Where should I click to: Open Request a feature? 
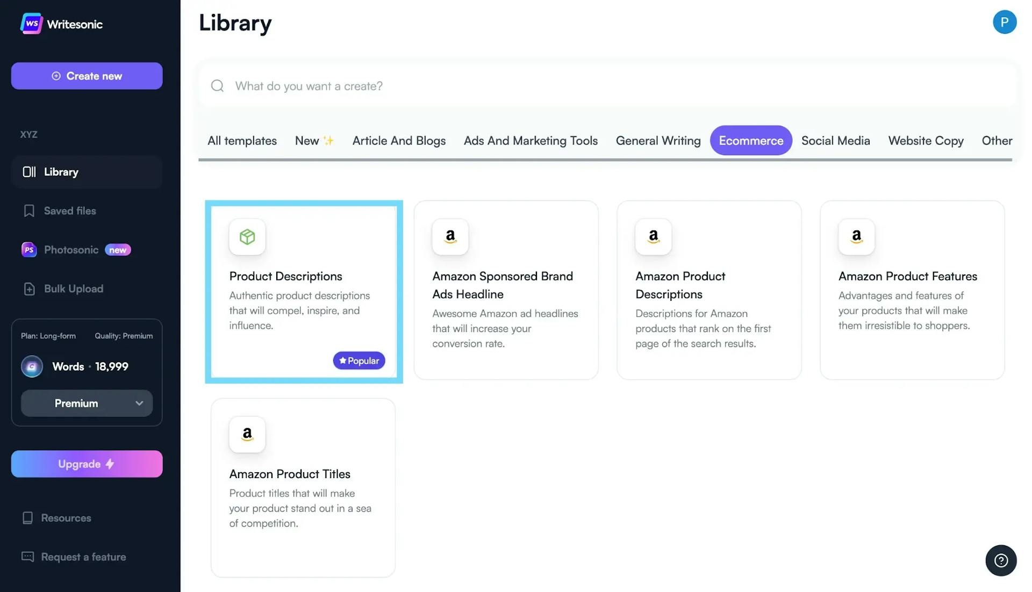click(83, 557)
